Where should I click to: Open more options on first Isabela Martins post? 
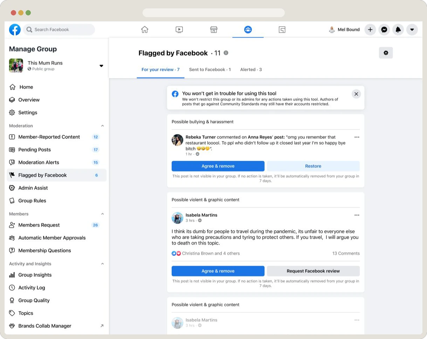click(x=357, y=215)
